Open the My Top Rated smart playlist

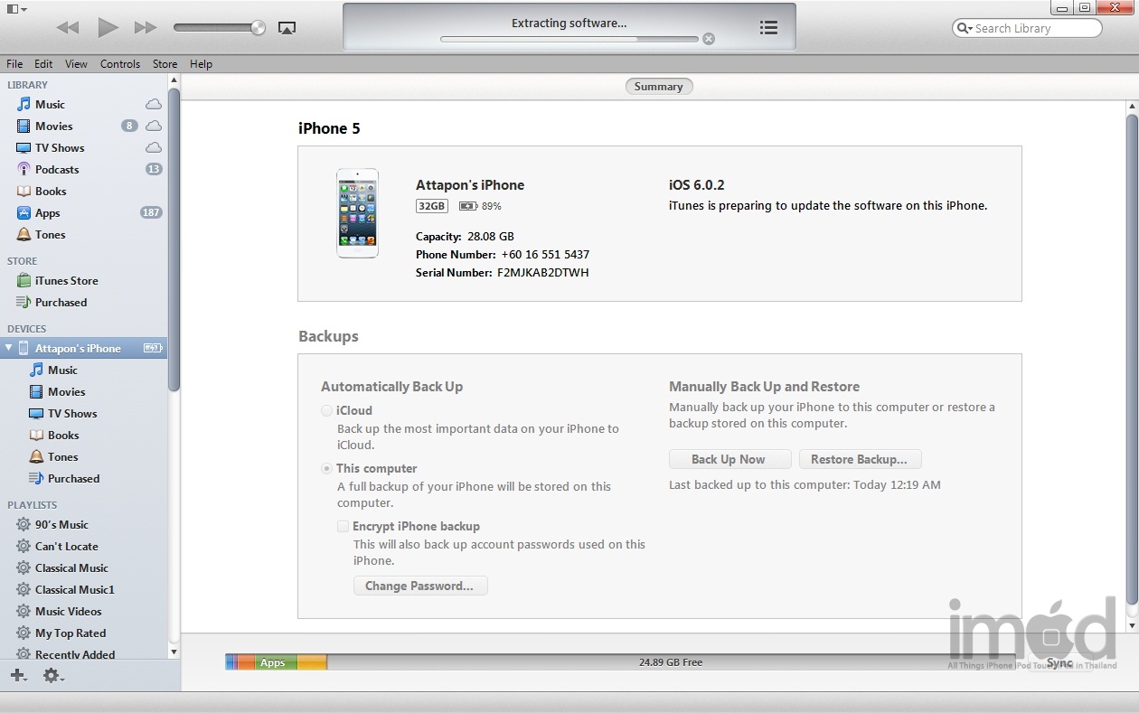coord(71,633)
